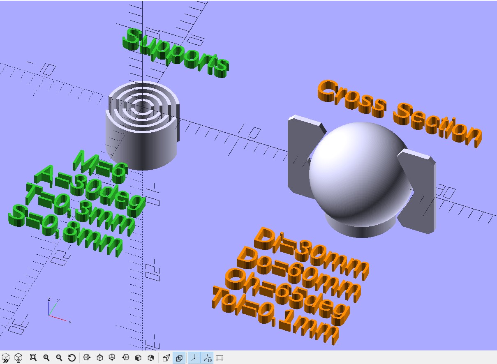Toggle Show Axes

click(194, 358)
